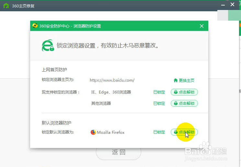Click the 360主页修复 house logo icon

tap(6, 6)
